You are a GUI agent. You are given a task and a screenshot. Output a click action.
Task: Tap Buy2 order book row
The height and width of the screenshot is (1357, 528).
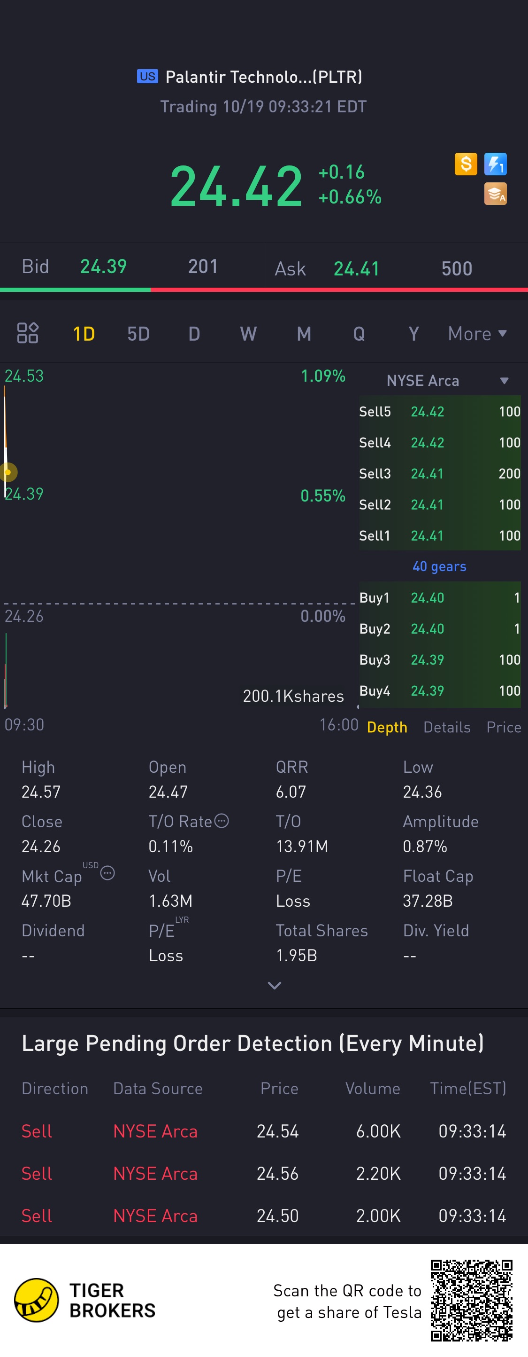[x=440, y=628]
